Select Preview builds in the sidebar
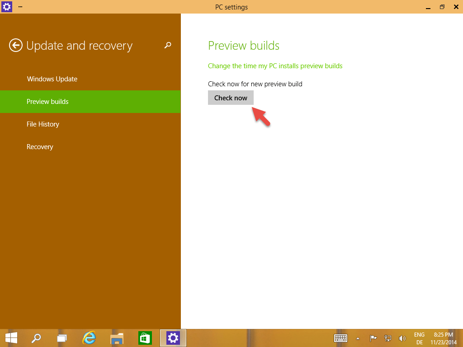 47,102
